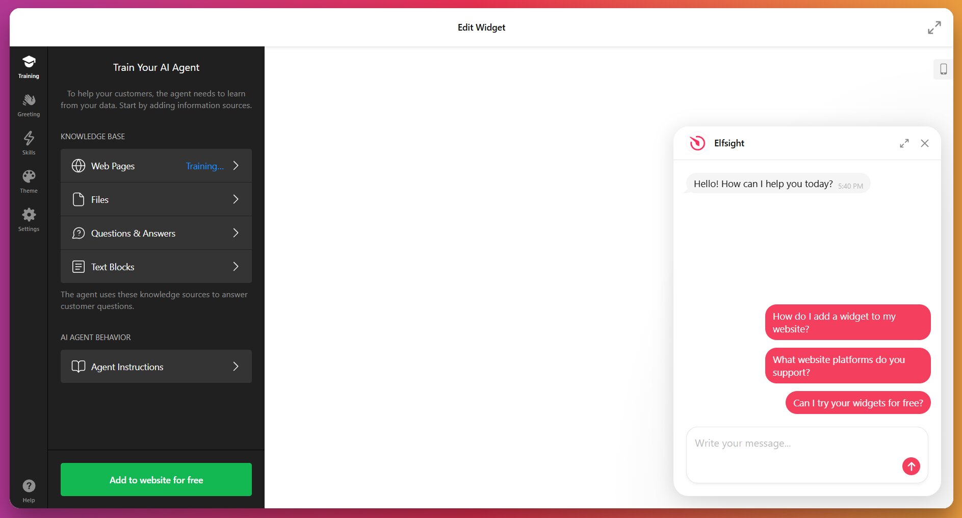Click the Help icon
The height and width of the screenshot is (518, 962).
tap(29, 486)
